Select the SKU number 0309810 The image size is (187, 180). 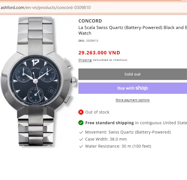click(92, 41)
